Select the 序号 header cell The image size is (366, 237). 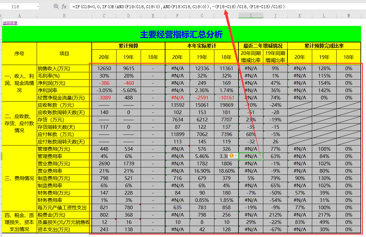[x=19, y=54]
